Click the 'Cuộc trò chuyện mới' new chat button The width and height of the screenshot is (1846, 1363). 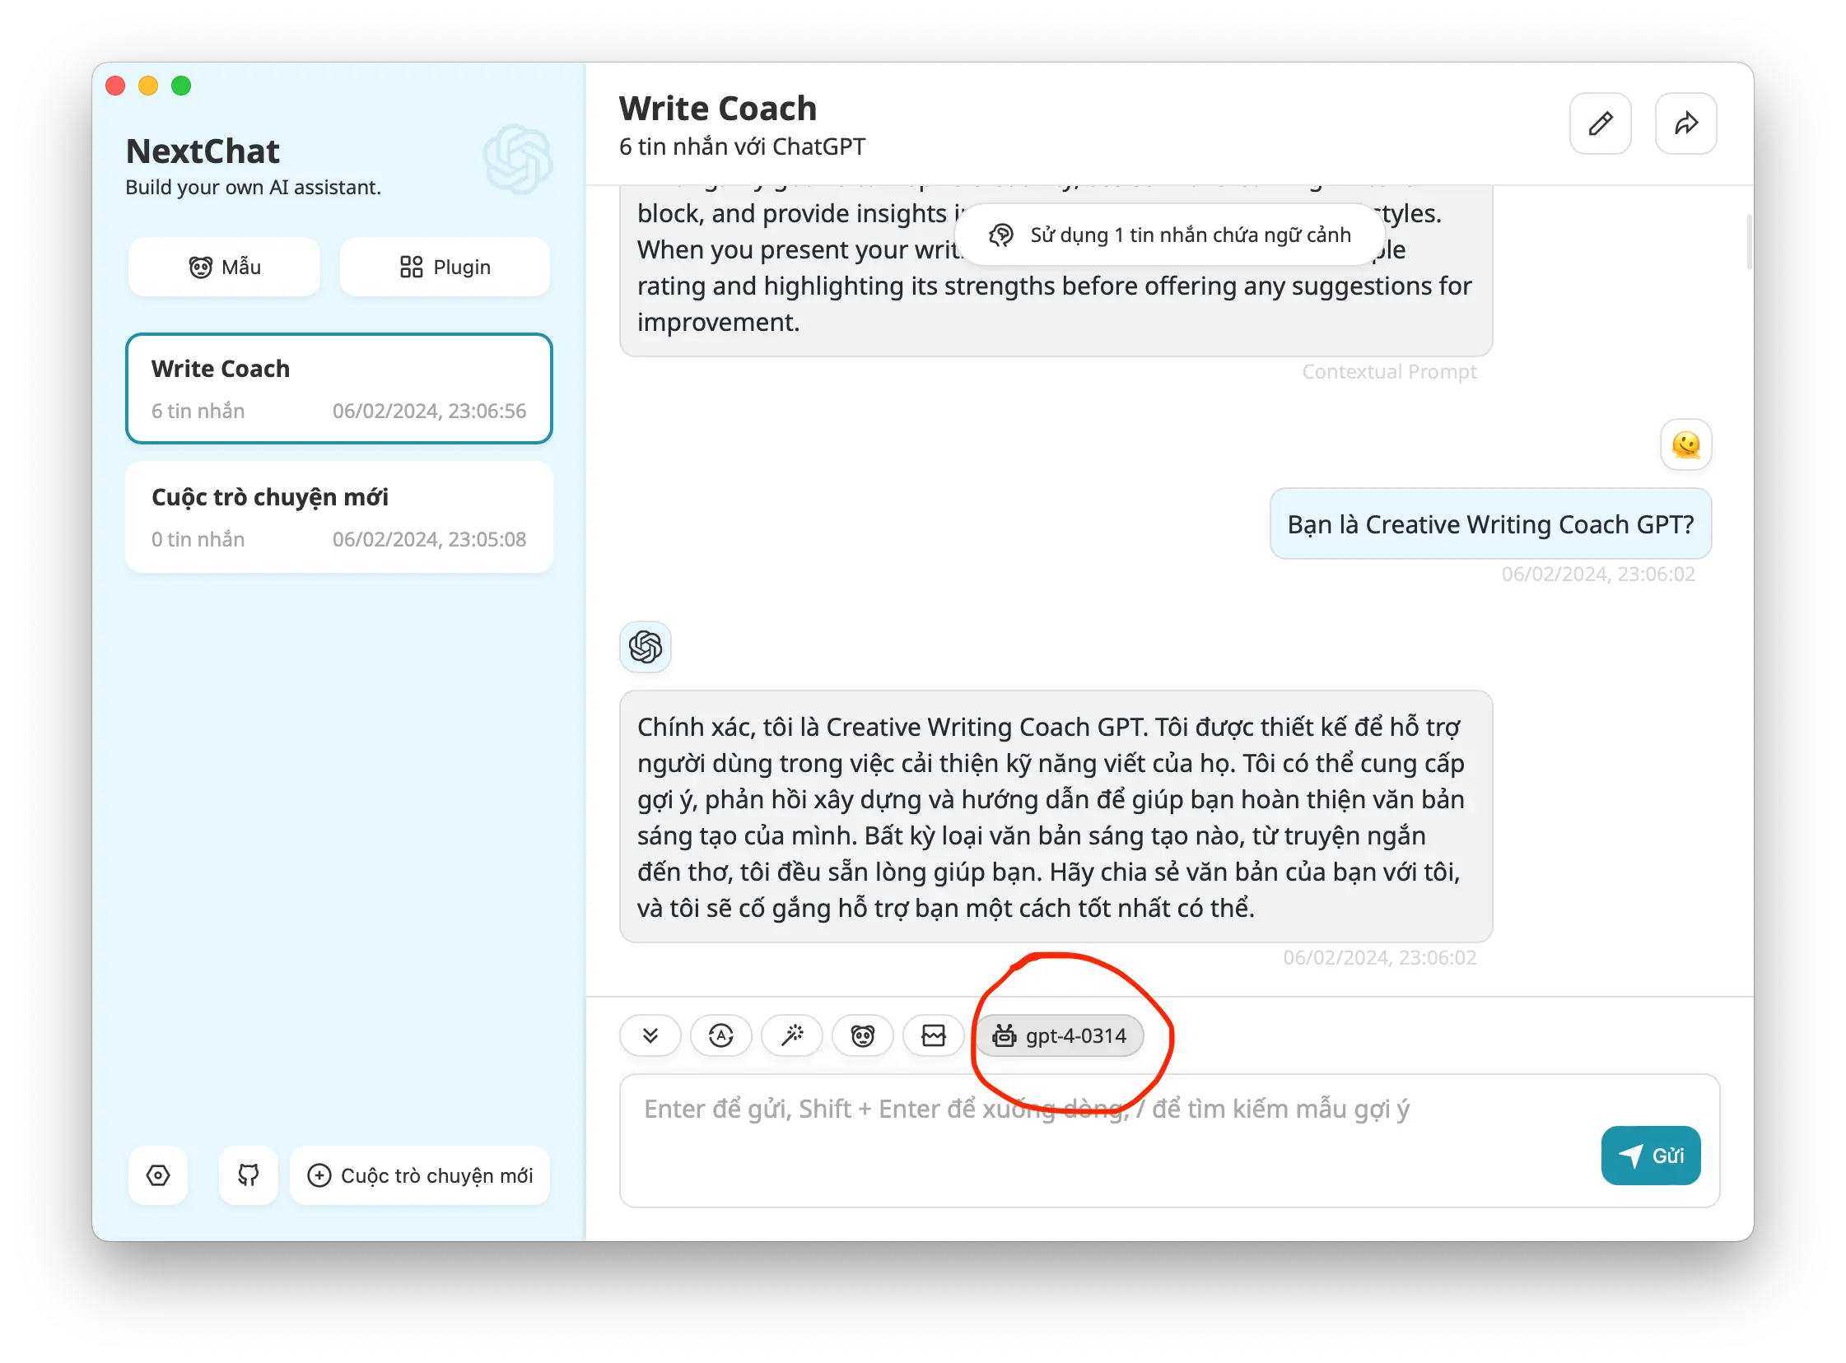[x=420, y=1175]
